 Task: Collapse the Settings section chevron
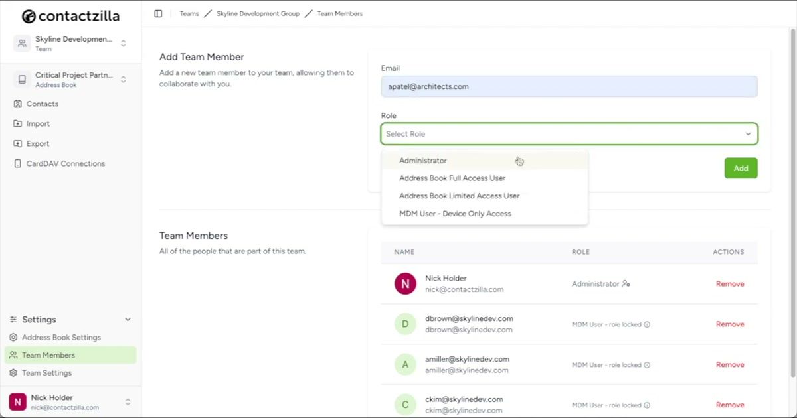[x=128, y=320]
